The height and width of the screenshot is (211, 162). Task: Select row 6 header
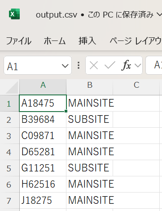(x=9, y=184)
